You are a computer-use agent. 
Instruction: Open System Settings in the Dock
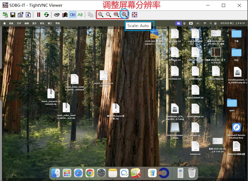click(x=102, y=173)
